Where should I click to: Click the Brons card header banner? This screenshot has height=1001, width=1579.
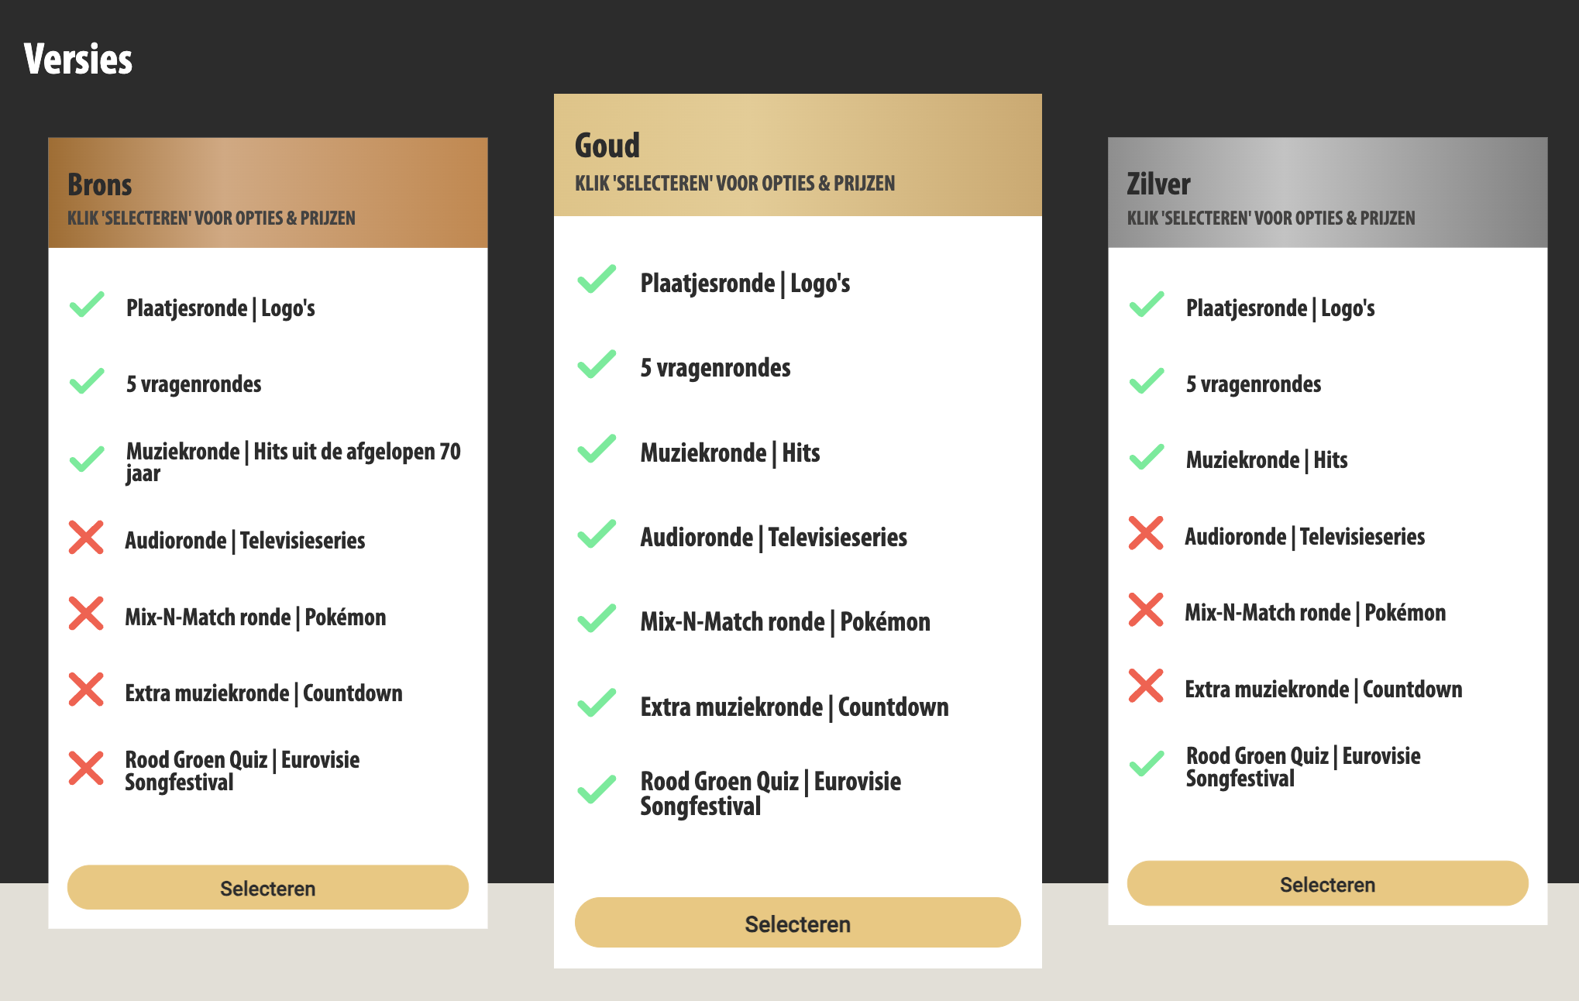click(x=268, y=193)
